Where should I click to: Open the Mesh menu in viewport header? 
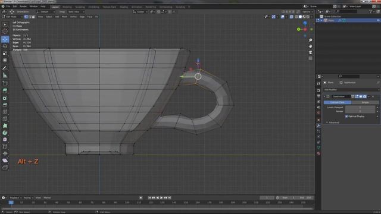64,17
